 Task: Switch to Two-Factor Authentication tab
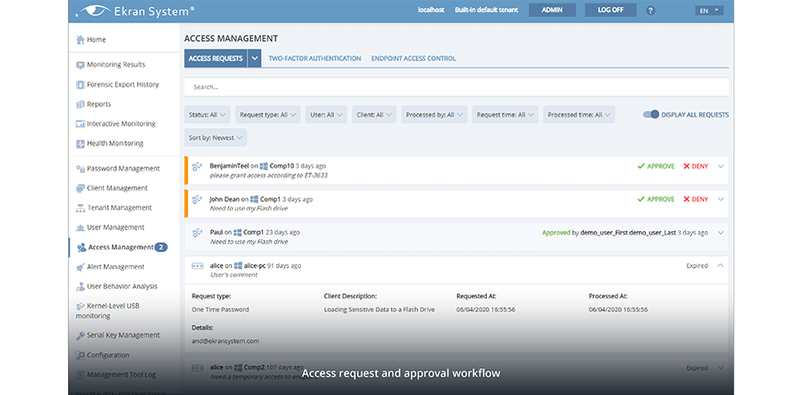tap(314, 58)
